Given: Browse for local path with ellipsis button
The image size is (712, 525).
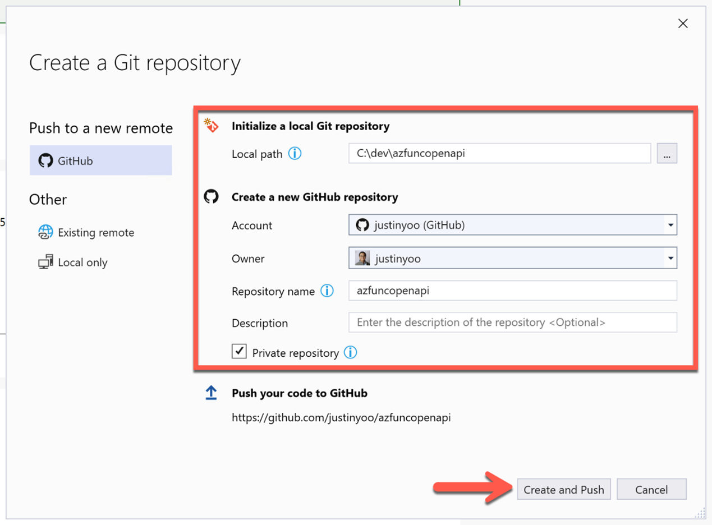Looking at the screenshot, I should [x=667, y=153].
